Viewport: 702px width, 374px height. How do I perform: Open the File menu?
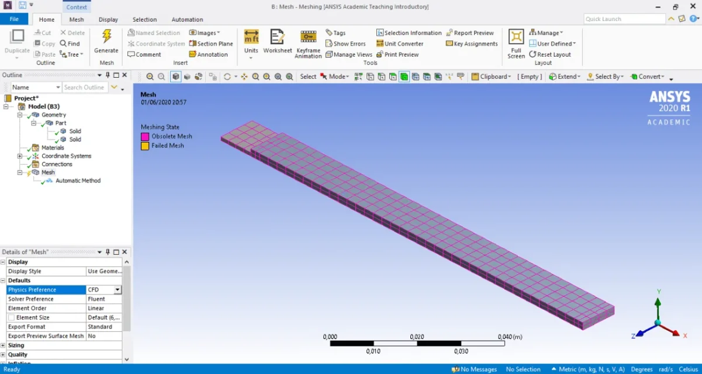click(x=14, y=19)
